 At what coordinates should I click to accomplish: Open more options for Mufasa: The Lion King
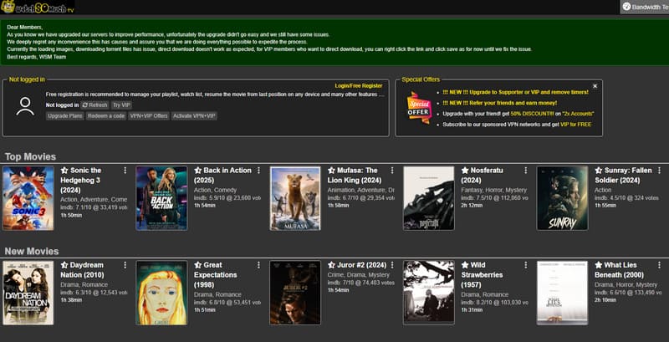pyautogui.click(x=393, y=171)
